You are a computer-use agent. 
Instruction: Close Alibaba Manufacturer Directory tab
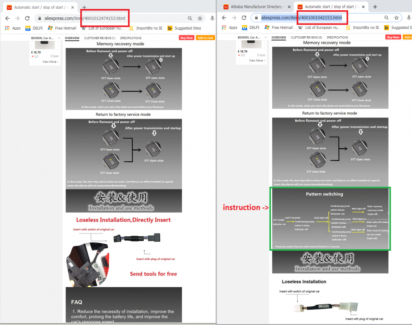tap(289, 7)
